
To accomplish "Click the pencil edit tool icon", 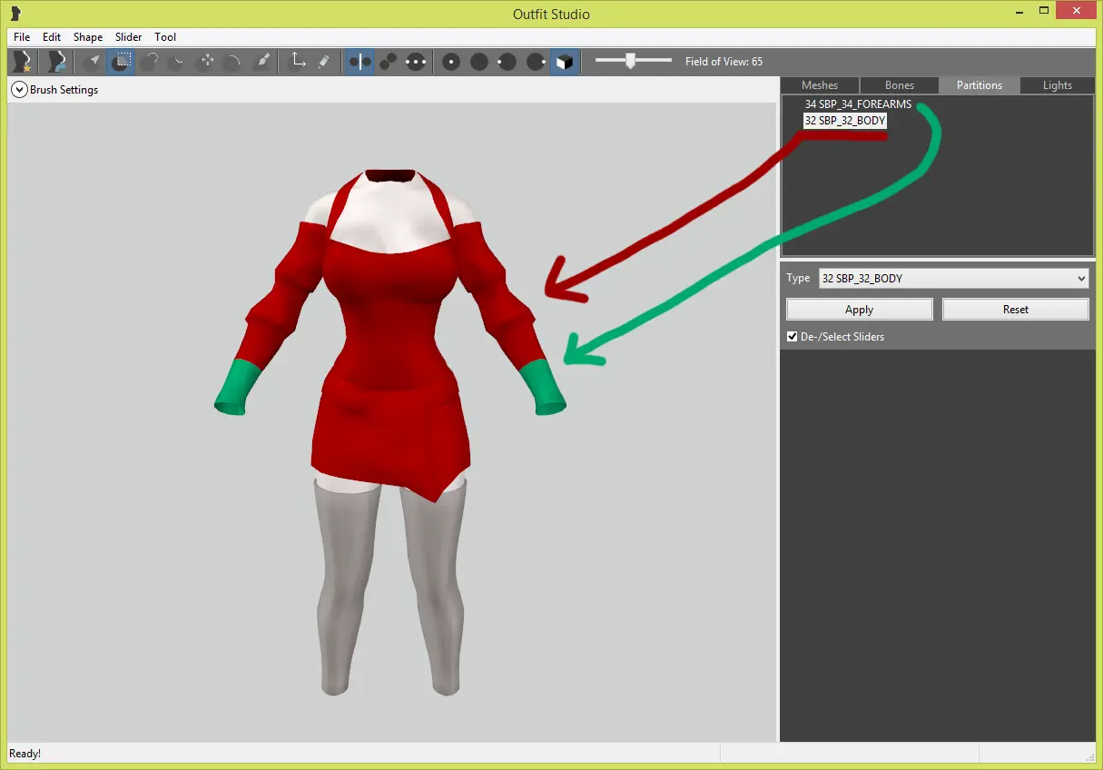I will pyautogui.click(x=324, y=62).
